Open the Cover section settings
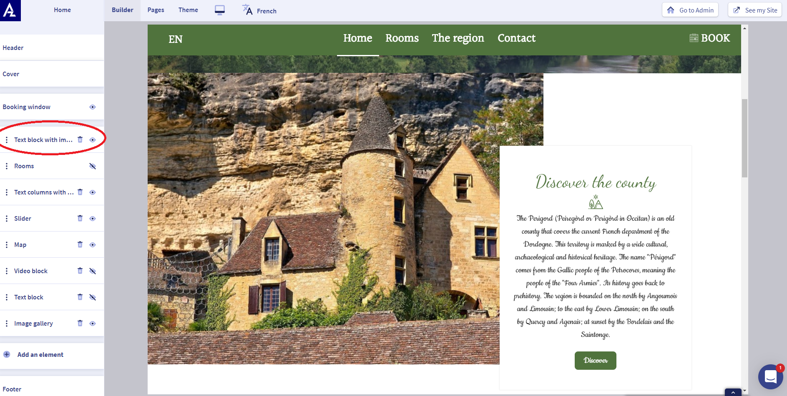The width and height of the screenshot is (787, 396). tap(52, 74)
